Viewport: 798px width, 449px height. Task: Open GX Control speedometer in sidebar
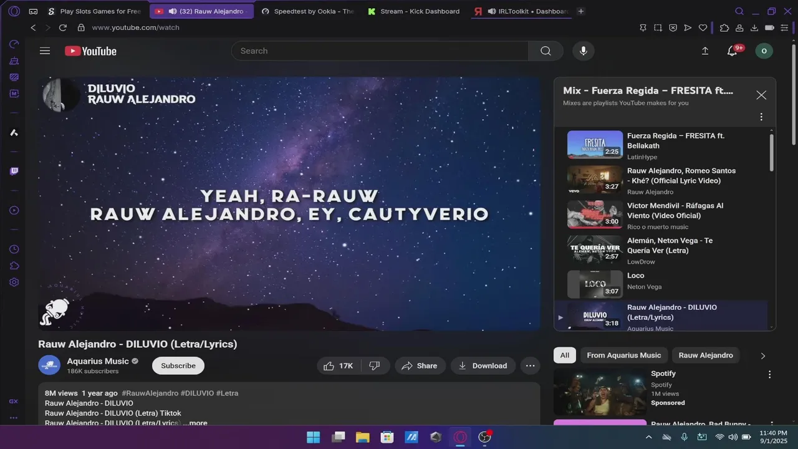(x=14, y=44)
